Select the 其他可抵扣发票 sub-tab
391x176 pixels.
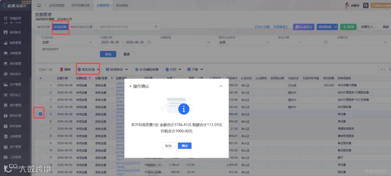[81, 27]
